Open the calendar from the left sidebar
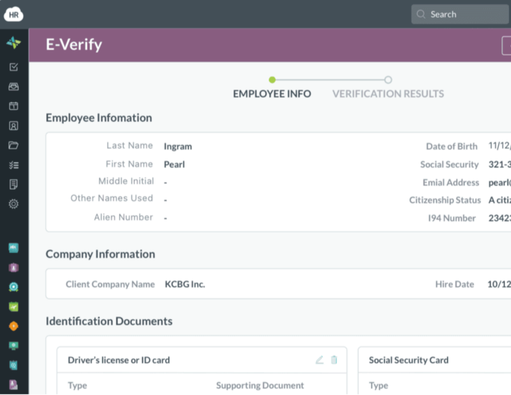Screen dimensions: 511x395 14,106
